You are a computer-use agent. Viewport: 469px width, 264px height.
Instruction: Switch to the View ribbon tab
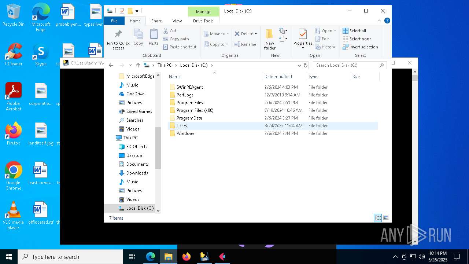pyautogui.click(x=177, y=21)
